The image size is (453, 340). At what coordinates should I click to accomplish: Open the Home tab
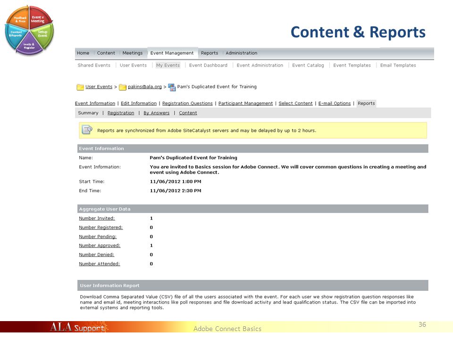83,53
